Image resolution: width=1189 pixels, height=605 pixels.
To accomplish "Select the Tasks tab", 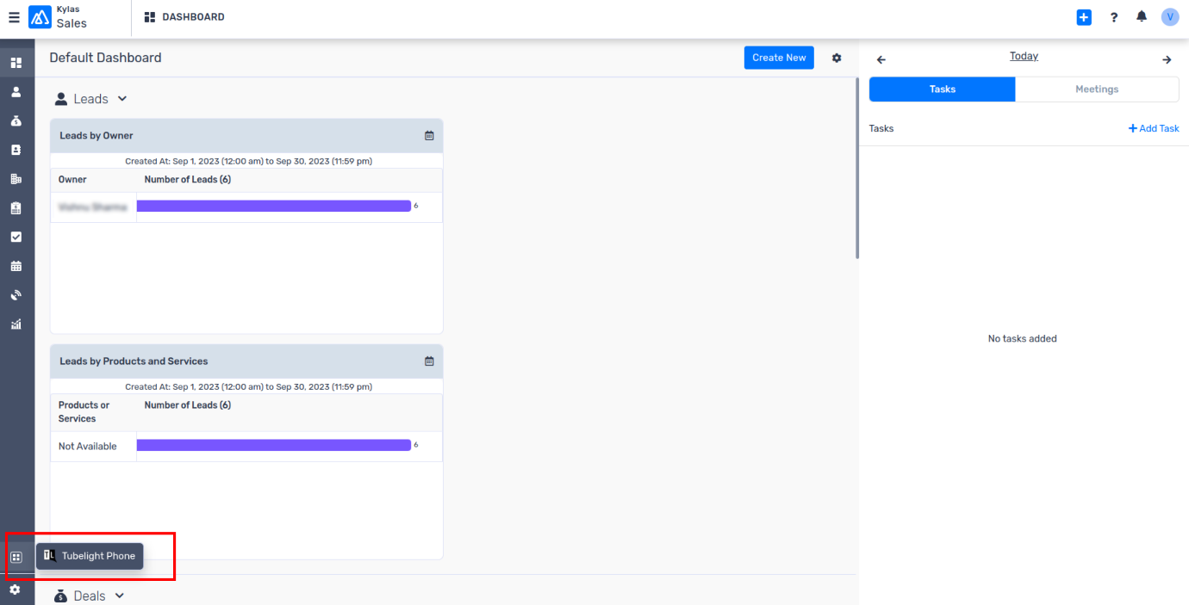I will point(942,90).
